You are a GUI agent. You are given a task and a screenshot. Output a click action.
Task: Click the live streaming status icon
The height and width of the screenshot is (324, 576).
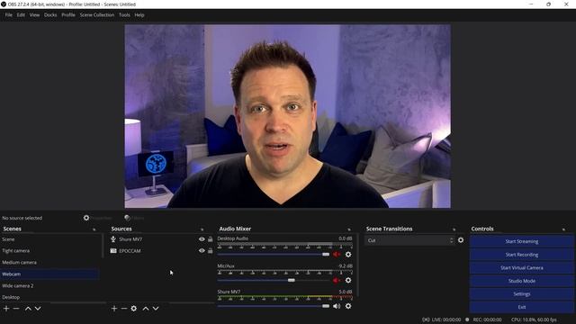[x=426, y=319]
